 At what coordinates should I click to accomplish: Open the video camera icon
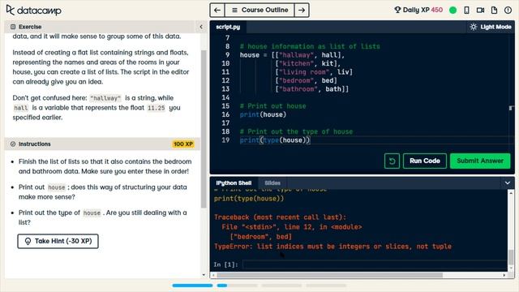480,10
